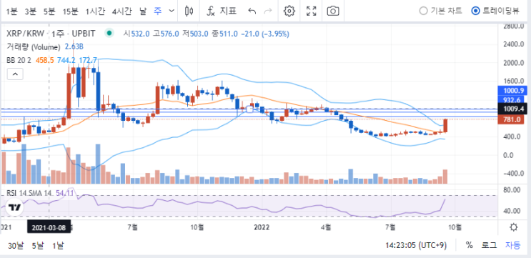
Task: Select the BB 20 2 indicator legend
Action: [x=19, y=60]
